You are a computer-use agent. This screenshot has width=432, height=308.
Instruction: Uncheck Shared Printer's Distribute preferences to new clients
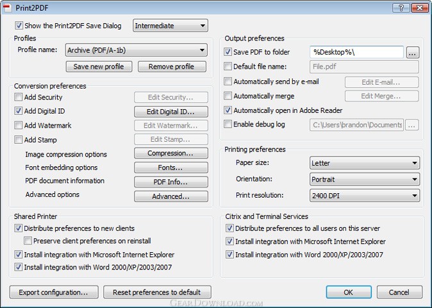[x=19, y=228]
